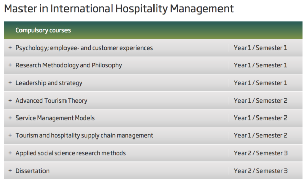Viewport: 307px width, 185px height.
Task: Expand Psychology; employee- and customer experiences plus icon
Action: (10, 48)
